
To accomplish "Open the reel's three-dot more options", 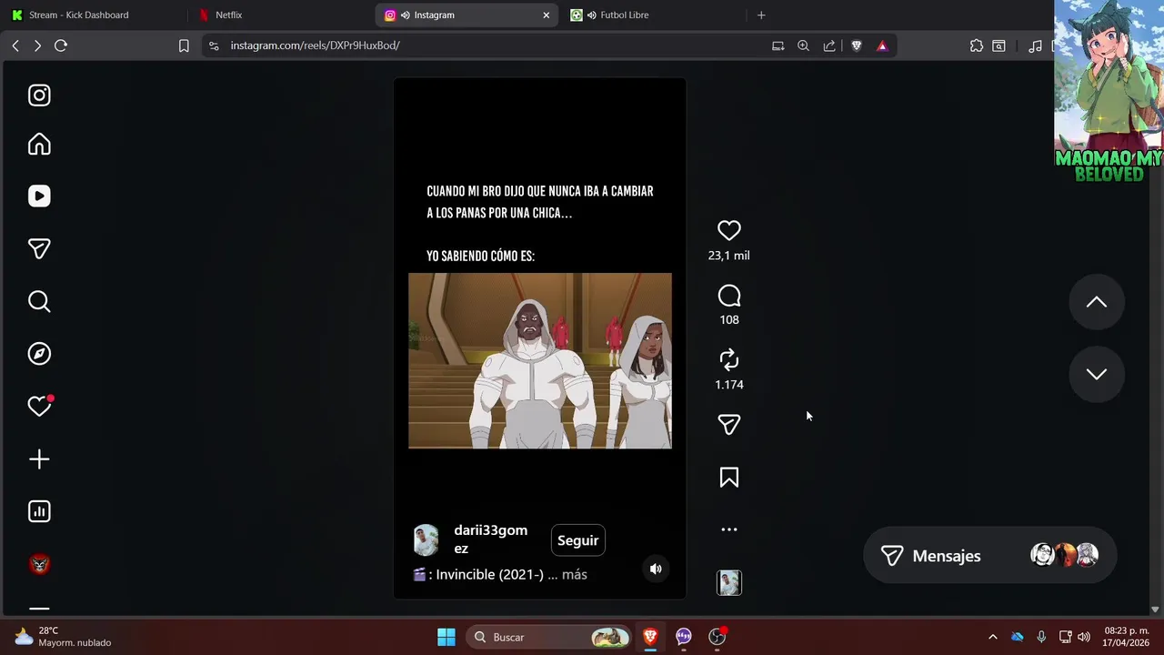I will (729, 529).
